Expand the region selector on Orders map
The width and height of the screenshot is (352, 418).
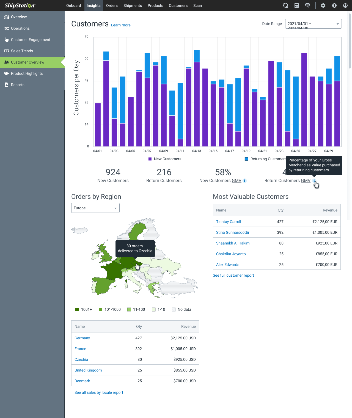(115, 208)
